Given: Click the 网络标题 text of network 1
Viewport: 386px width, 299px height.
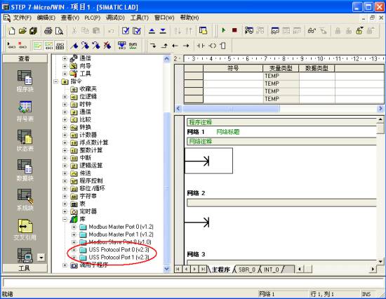Looking at the screenshot, I should click(x=228, y=132).
